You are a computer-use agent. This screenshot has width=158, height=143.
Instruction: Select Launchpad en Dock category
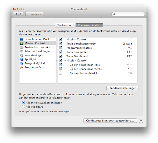38,39
